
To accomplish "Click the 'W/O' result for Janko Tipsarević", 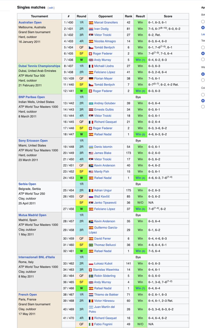I will (x=140, y=203).
